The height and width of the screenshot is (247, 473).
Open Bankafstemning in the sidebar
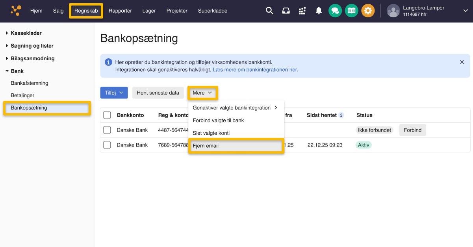30,83
